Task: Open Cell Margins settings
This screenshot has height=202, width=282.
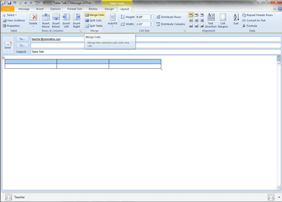Action: (x=223, y=21)
